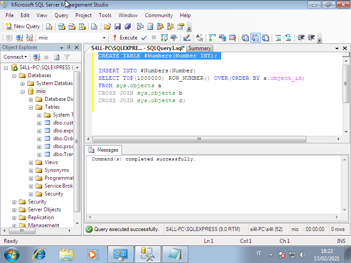Click the Open File folder icon
This screenshot has height=263, width=351.
[x=107, y=26]
